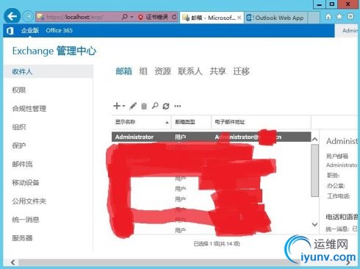Open 邮件流 in the left navigation
This screenshot has height=269, width=360.
23,164
